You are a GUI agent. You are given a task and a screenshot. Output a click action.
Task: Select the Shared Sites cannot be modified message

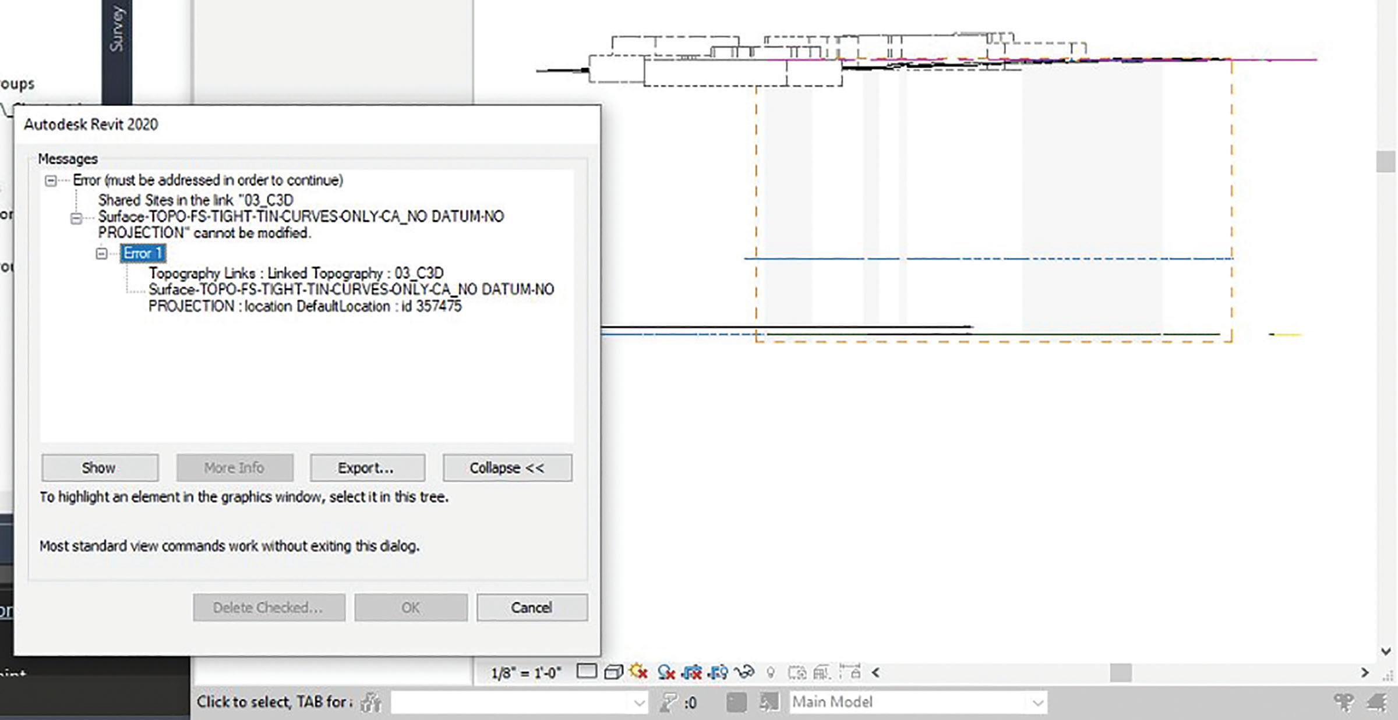click(301, 217)
